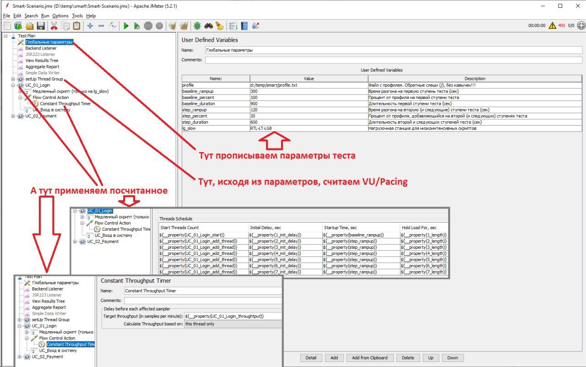
Task: Expand setUp Thread Group in main tree
Action: [x=13, y=79]
